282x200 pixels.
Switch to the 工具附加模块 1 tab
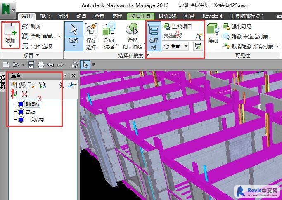click(247, 16)
